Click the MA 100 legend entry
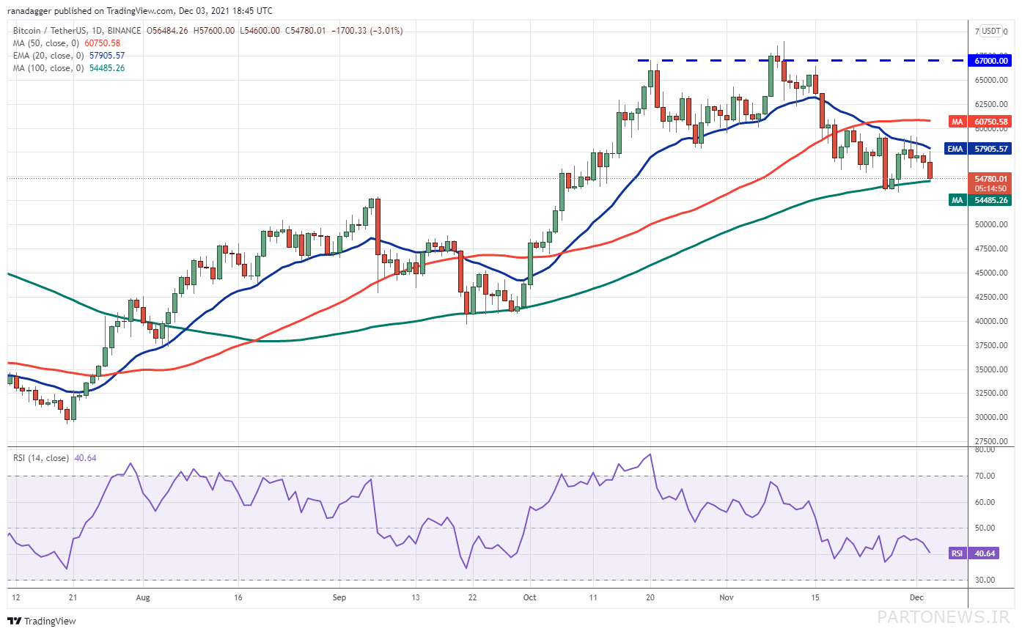Screen dimensions: 1022x634 point(68,68)
